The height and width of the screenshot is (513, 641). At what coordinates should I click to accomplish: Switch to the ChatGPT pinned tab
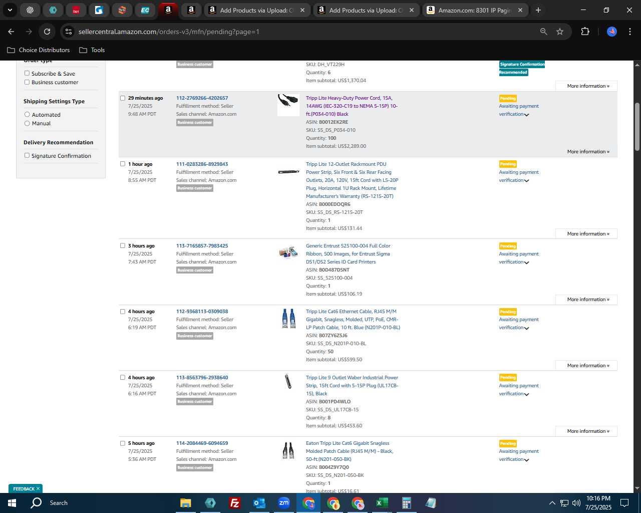pyautogui.click(x=30, y=10)
